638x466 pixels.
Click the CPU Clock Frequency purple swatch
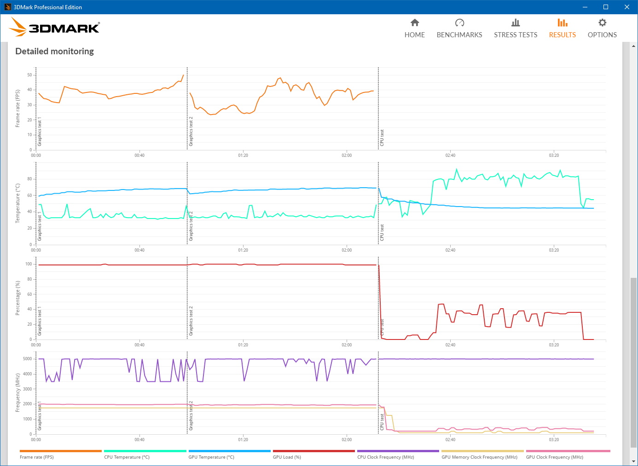pos(398,451)
